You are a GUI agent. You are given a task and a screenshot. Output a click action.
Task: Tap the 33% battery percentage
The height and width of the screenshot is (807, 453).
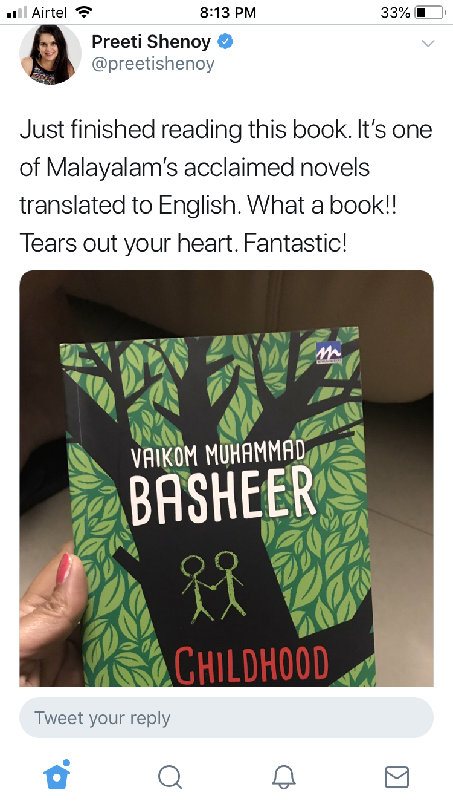coord(396,12)
